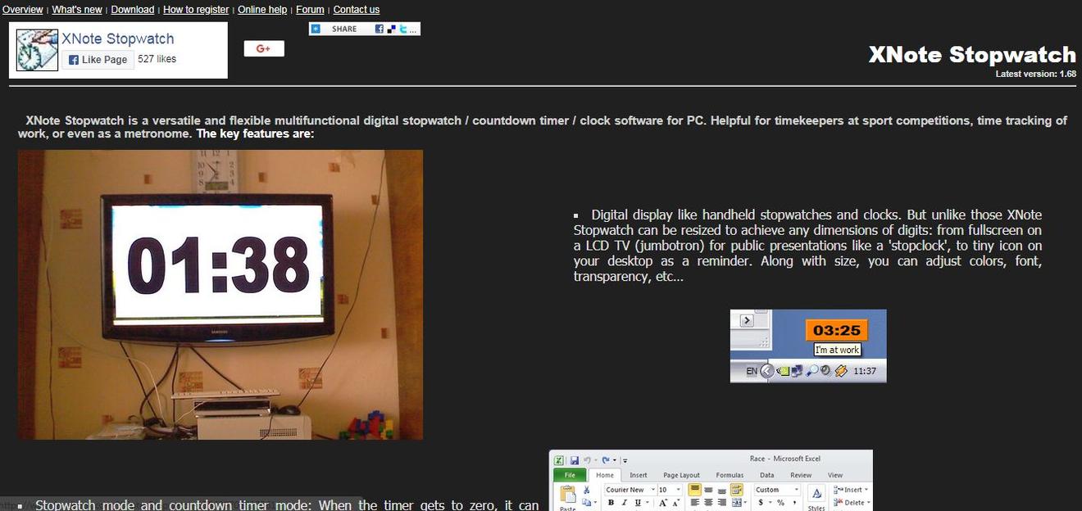Click the TV photo showing 01:38
1082x511 pixels.
(x=220, y=294)
